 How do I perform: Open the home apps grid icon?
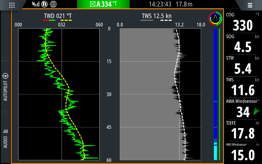point(12,5)
